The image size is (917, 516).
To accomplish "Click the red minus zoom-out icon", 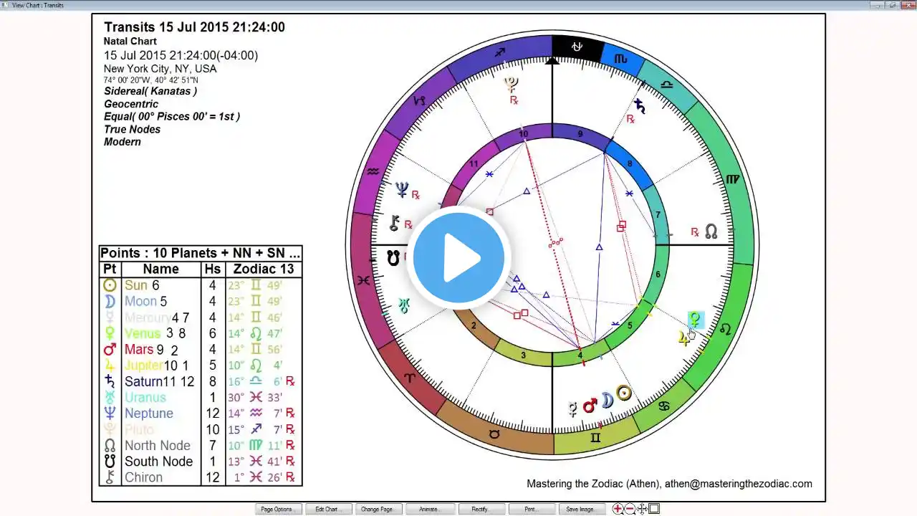I will pos(630,509).
